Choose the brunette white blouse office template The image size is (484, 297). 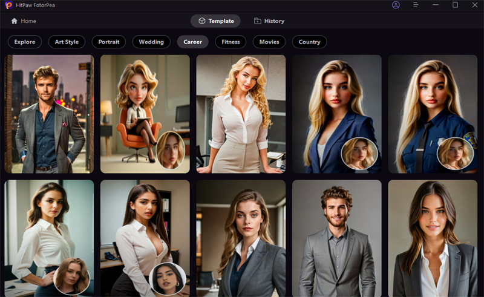[x=49, y=238]
